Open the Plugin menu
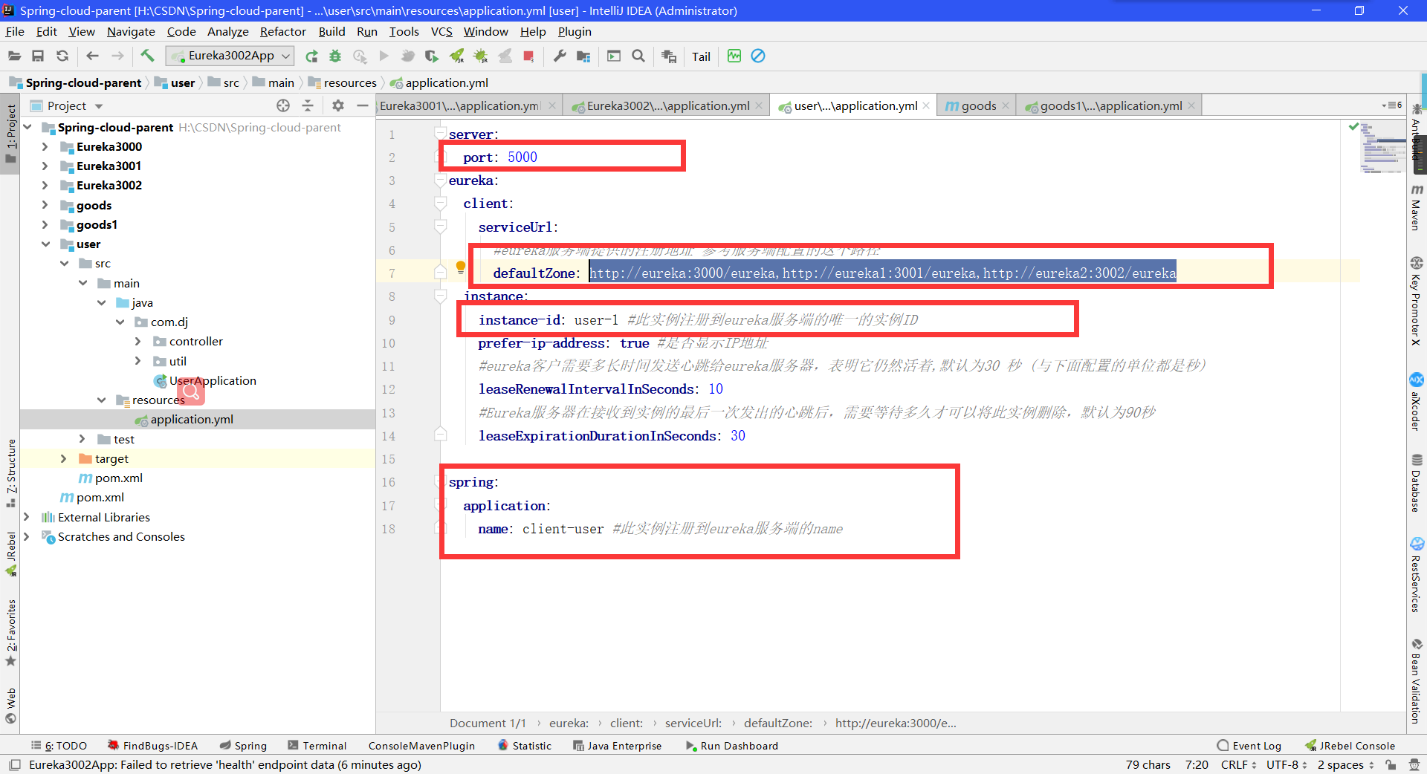Screen dimensions: 1427x774 coord(575,31)
